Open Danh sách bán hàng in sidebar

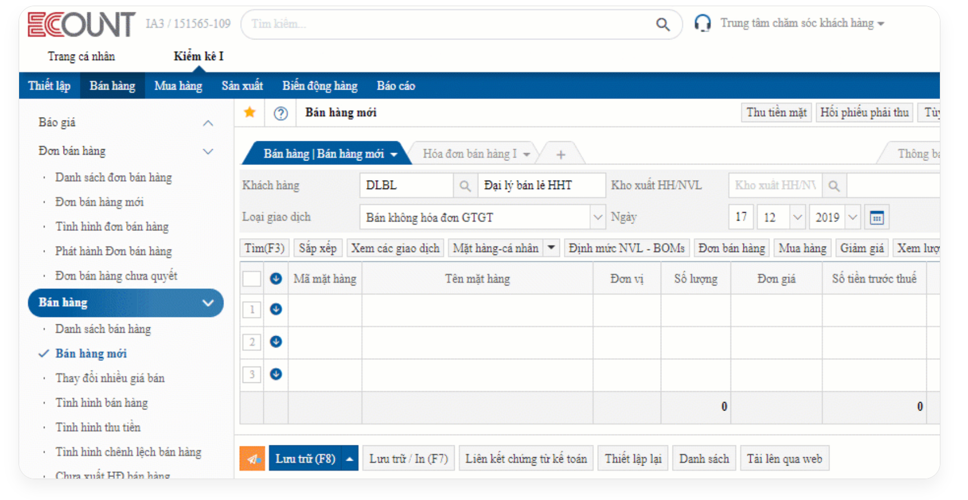coord(103,329)
